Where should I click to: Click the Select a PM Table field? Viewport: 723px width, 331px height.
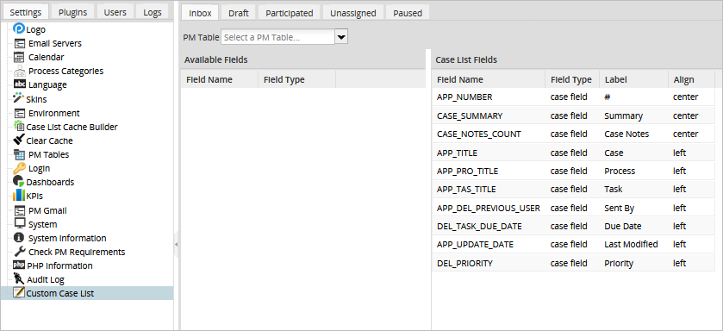[x=278, y=37]
